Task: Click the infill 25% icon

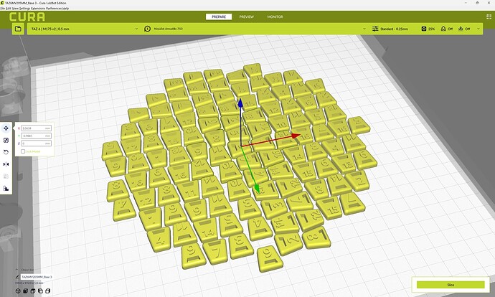Action: pos(424,29)
